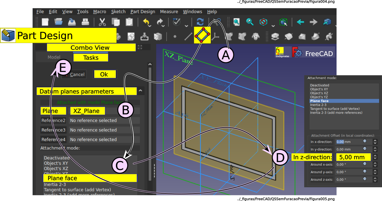Select the Create datum point tool

click(x=175, y=36)
